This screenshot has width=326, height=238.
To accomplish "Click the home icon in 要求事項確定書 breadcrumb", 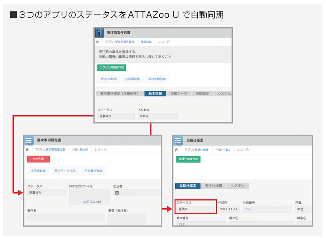I will click(28, 150).
